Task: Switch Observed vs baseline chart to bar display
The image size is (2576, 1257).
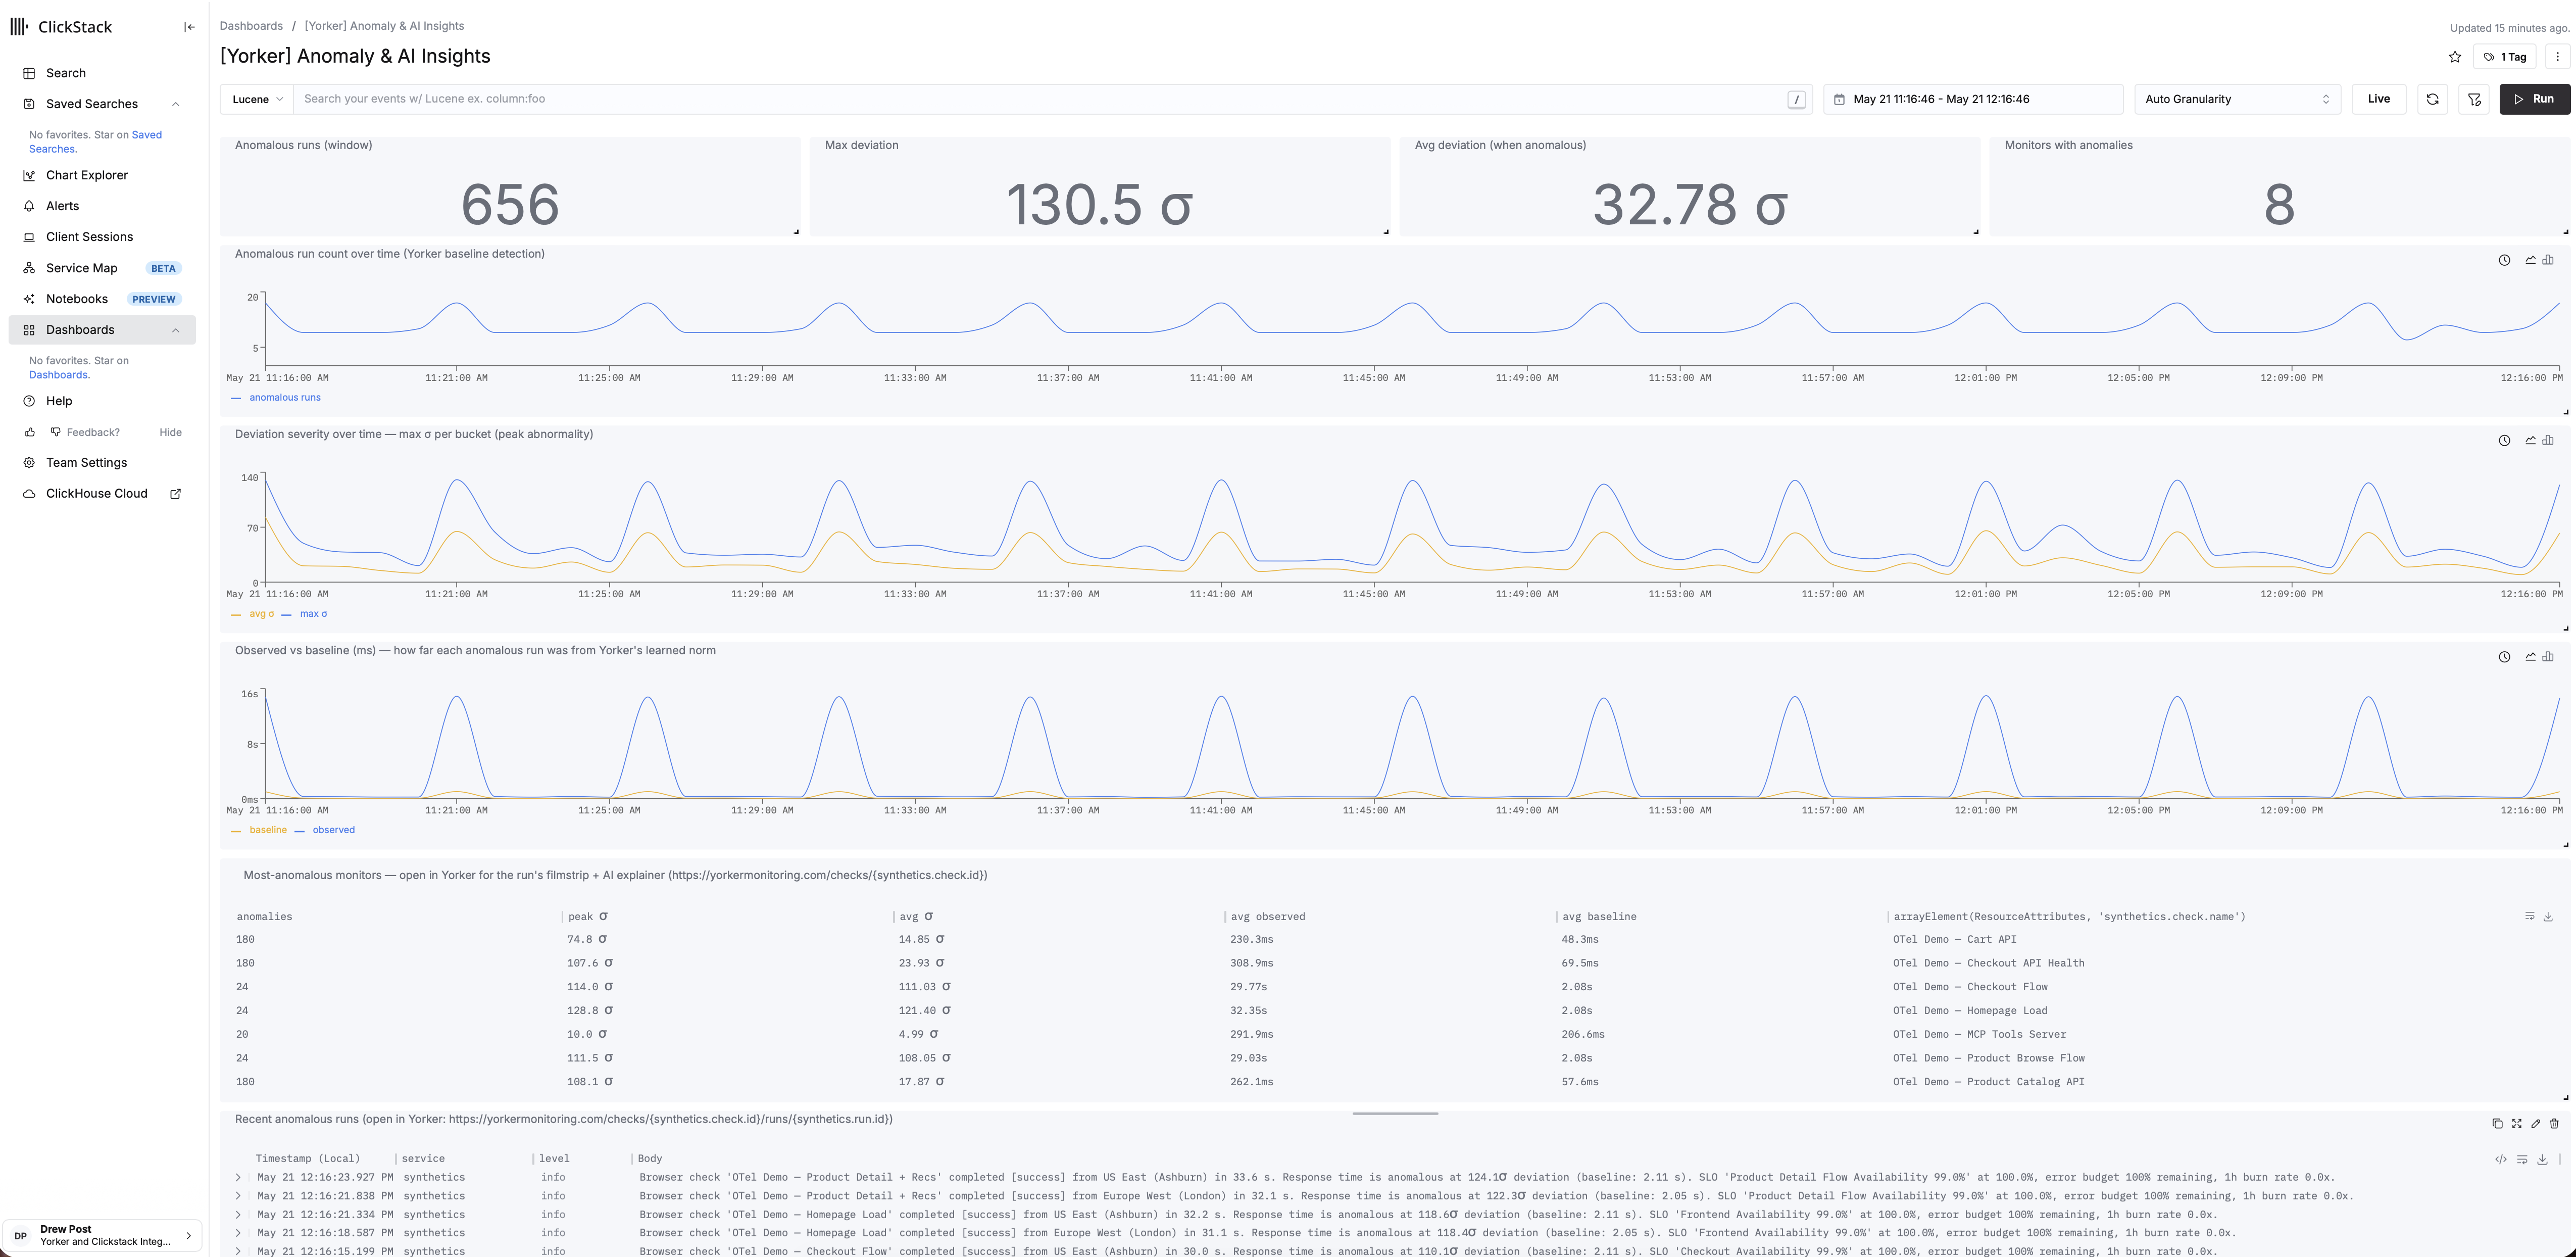Action: (x=2548, y=657)
